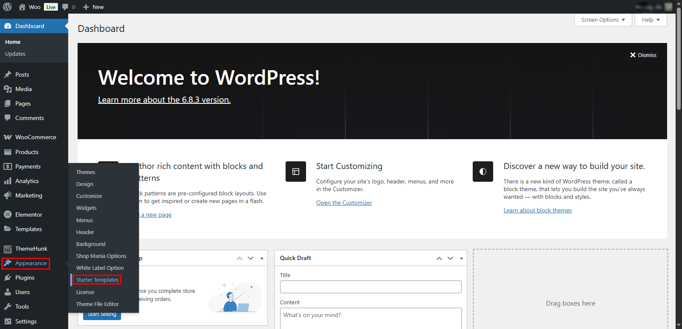The height and width of the screenshot is (329, 682).
Task: Click the WordPress logo icon
Action: point(7,7)
